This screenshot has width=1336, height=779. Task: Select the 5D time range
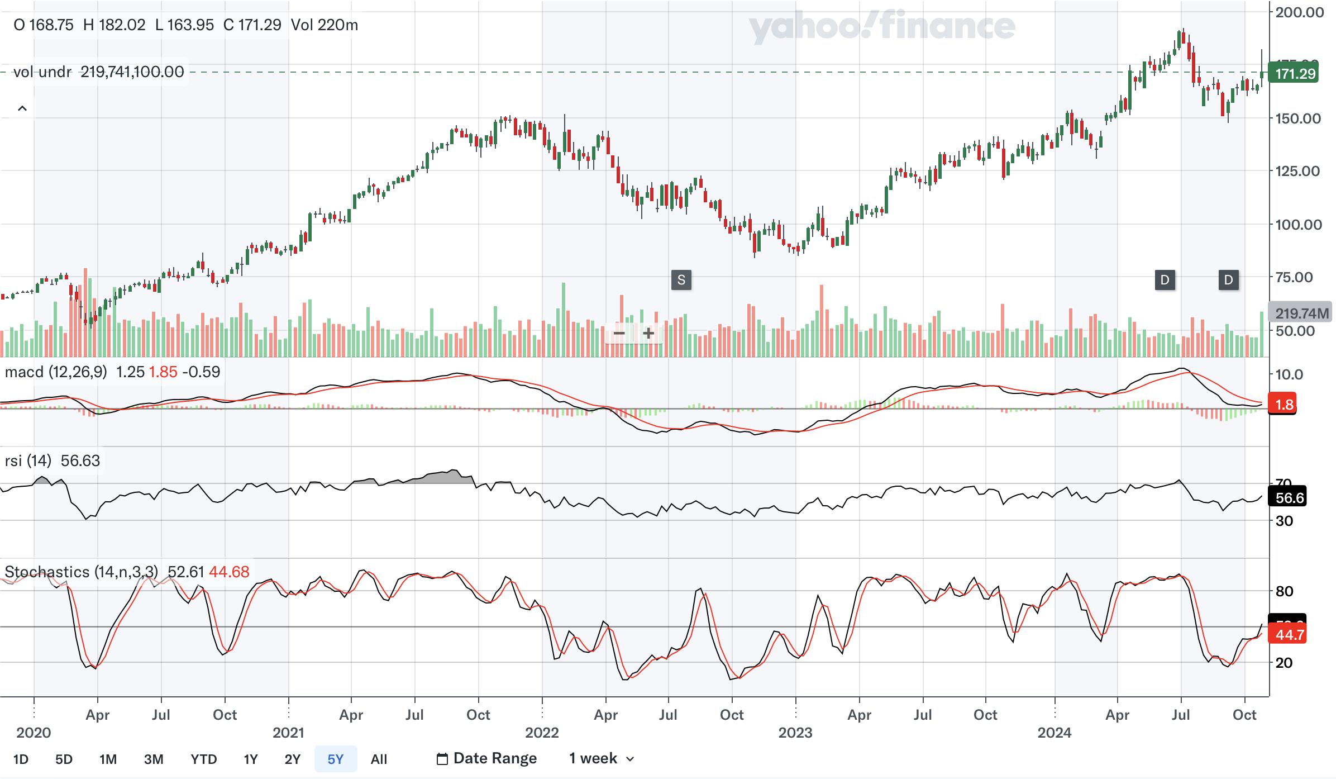click(64, 759)
